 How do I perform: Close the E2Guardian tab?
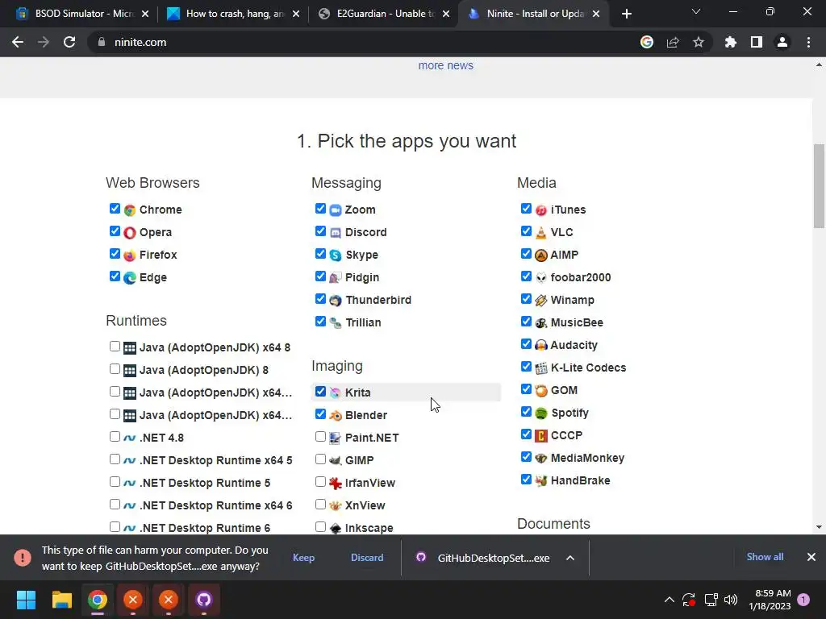(x=446, y=14)
